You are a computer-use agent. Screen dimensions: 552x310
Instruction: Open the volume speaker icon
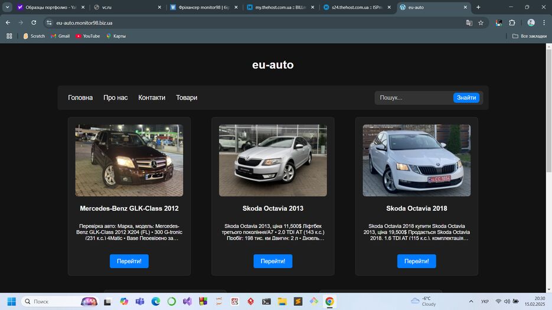[x=507, y=302]
